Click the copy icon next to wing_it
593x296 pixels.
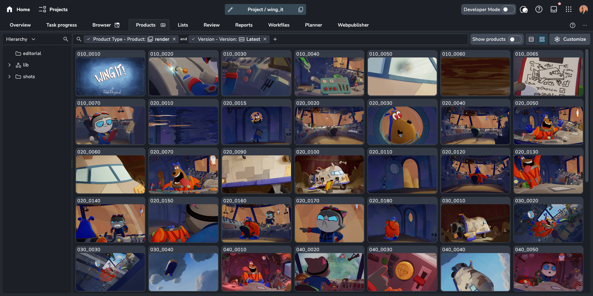(x=301, y=10)
